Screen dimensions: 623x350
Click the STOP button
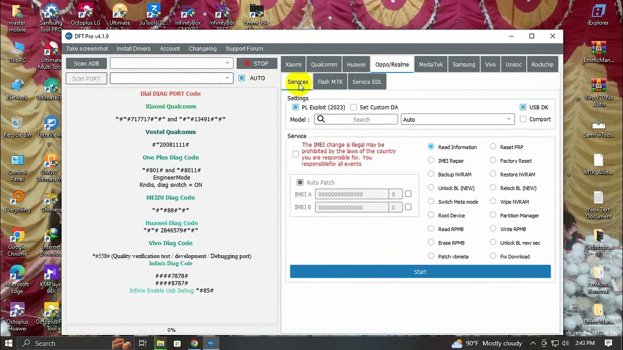(x=257, y=64)
